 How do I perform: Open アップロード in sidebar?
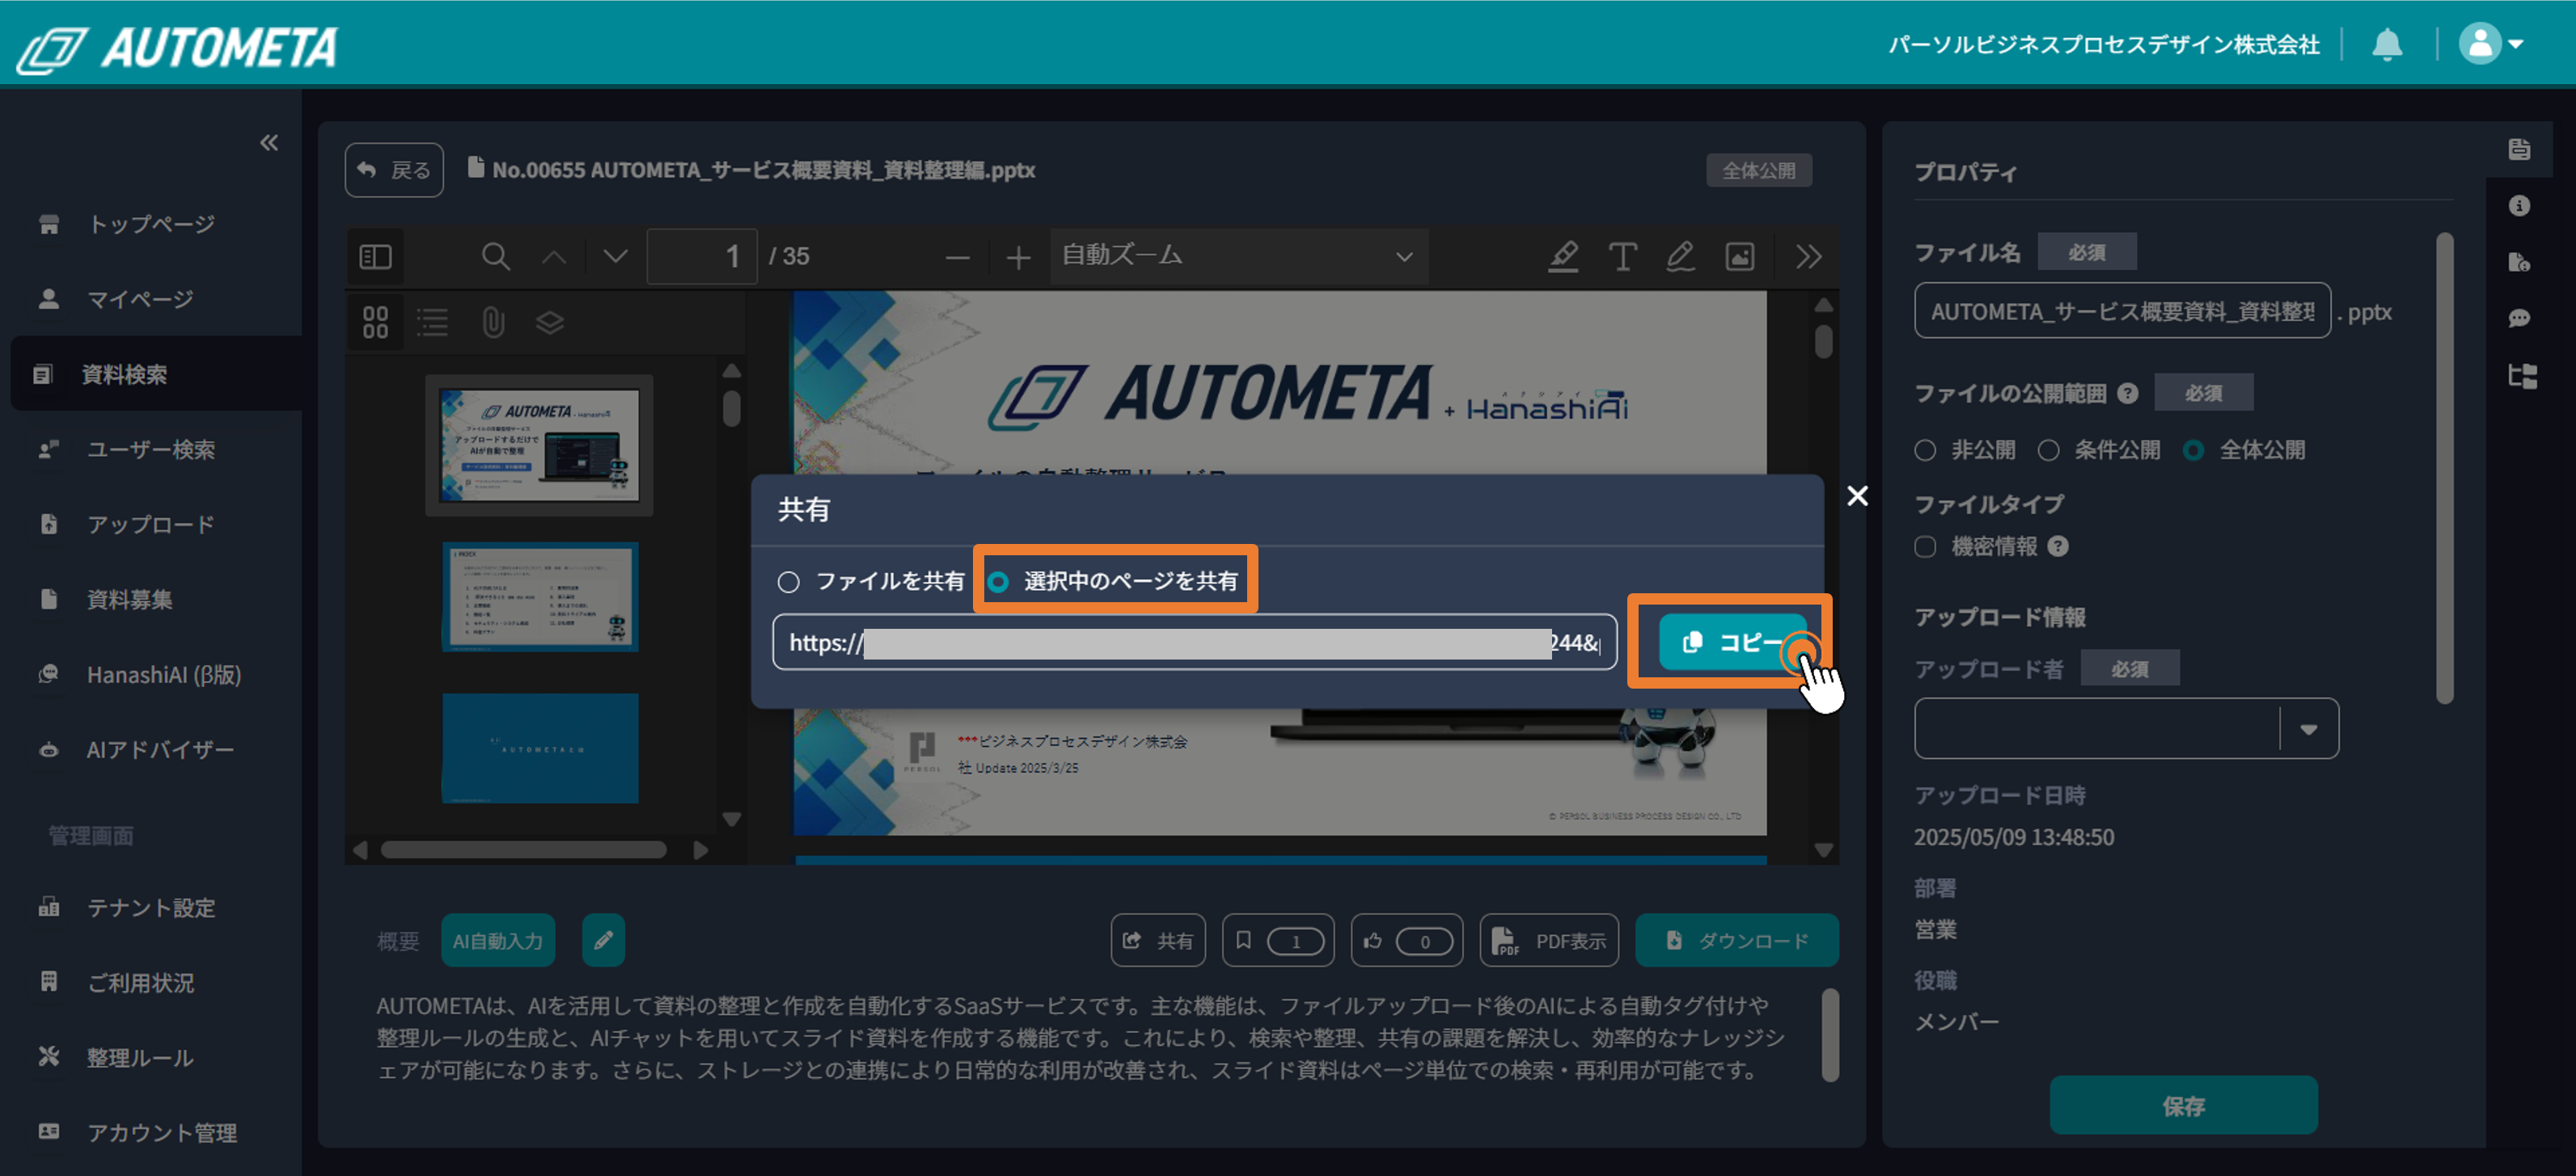pos(150,525)
